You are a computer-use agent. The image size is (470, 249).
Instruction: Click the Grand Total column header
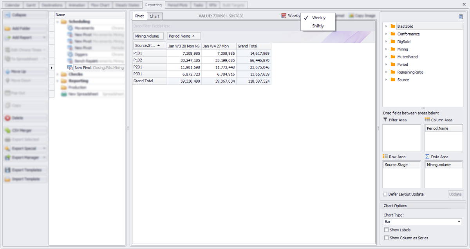point(253,46)
